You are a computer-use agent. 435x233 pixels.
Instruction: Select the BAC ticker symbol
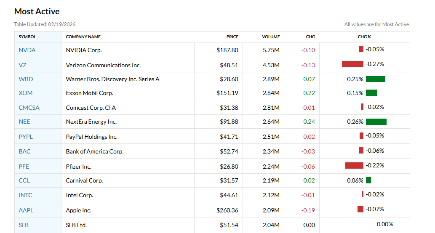(x=24, y=151)
